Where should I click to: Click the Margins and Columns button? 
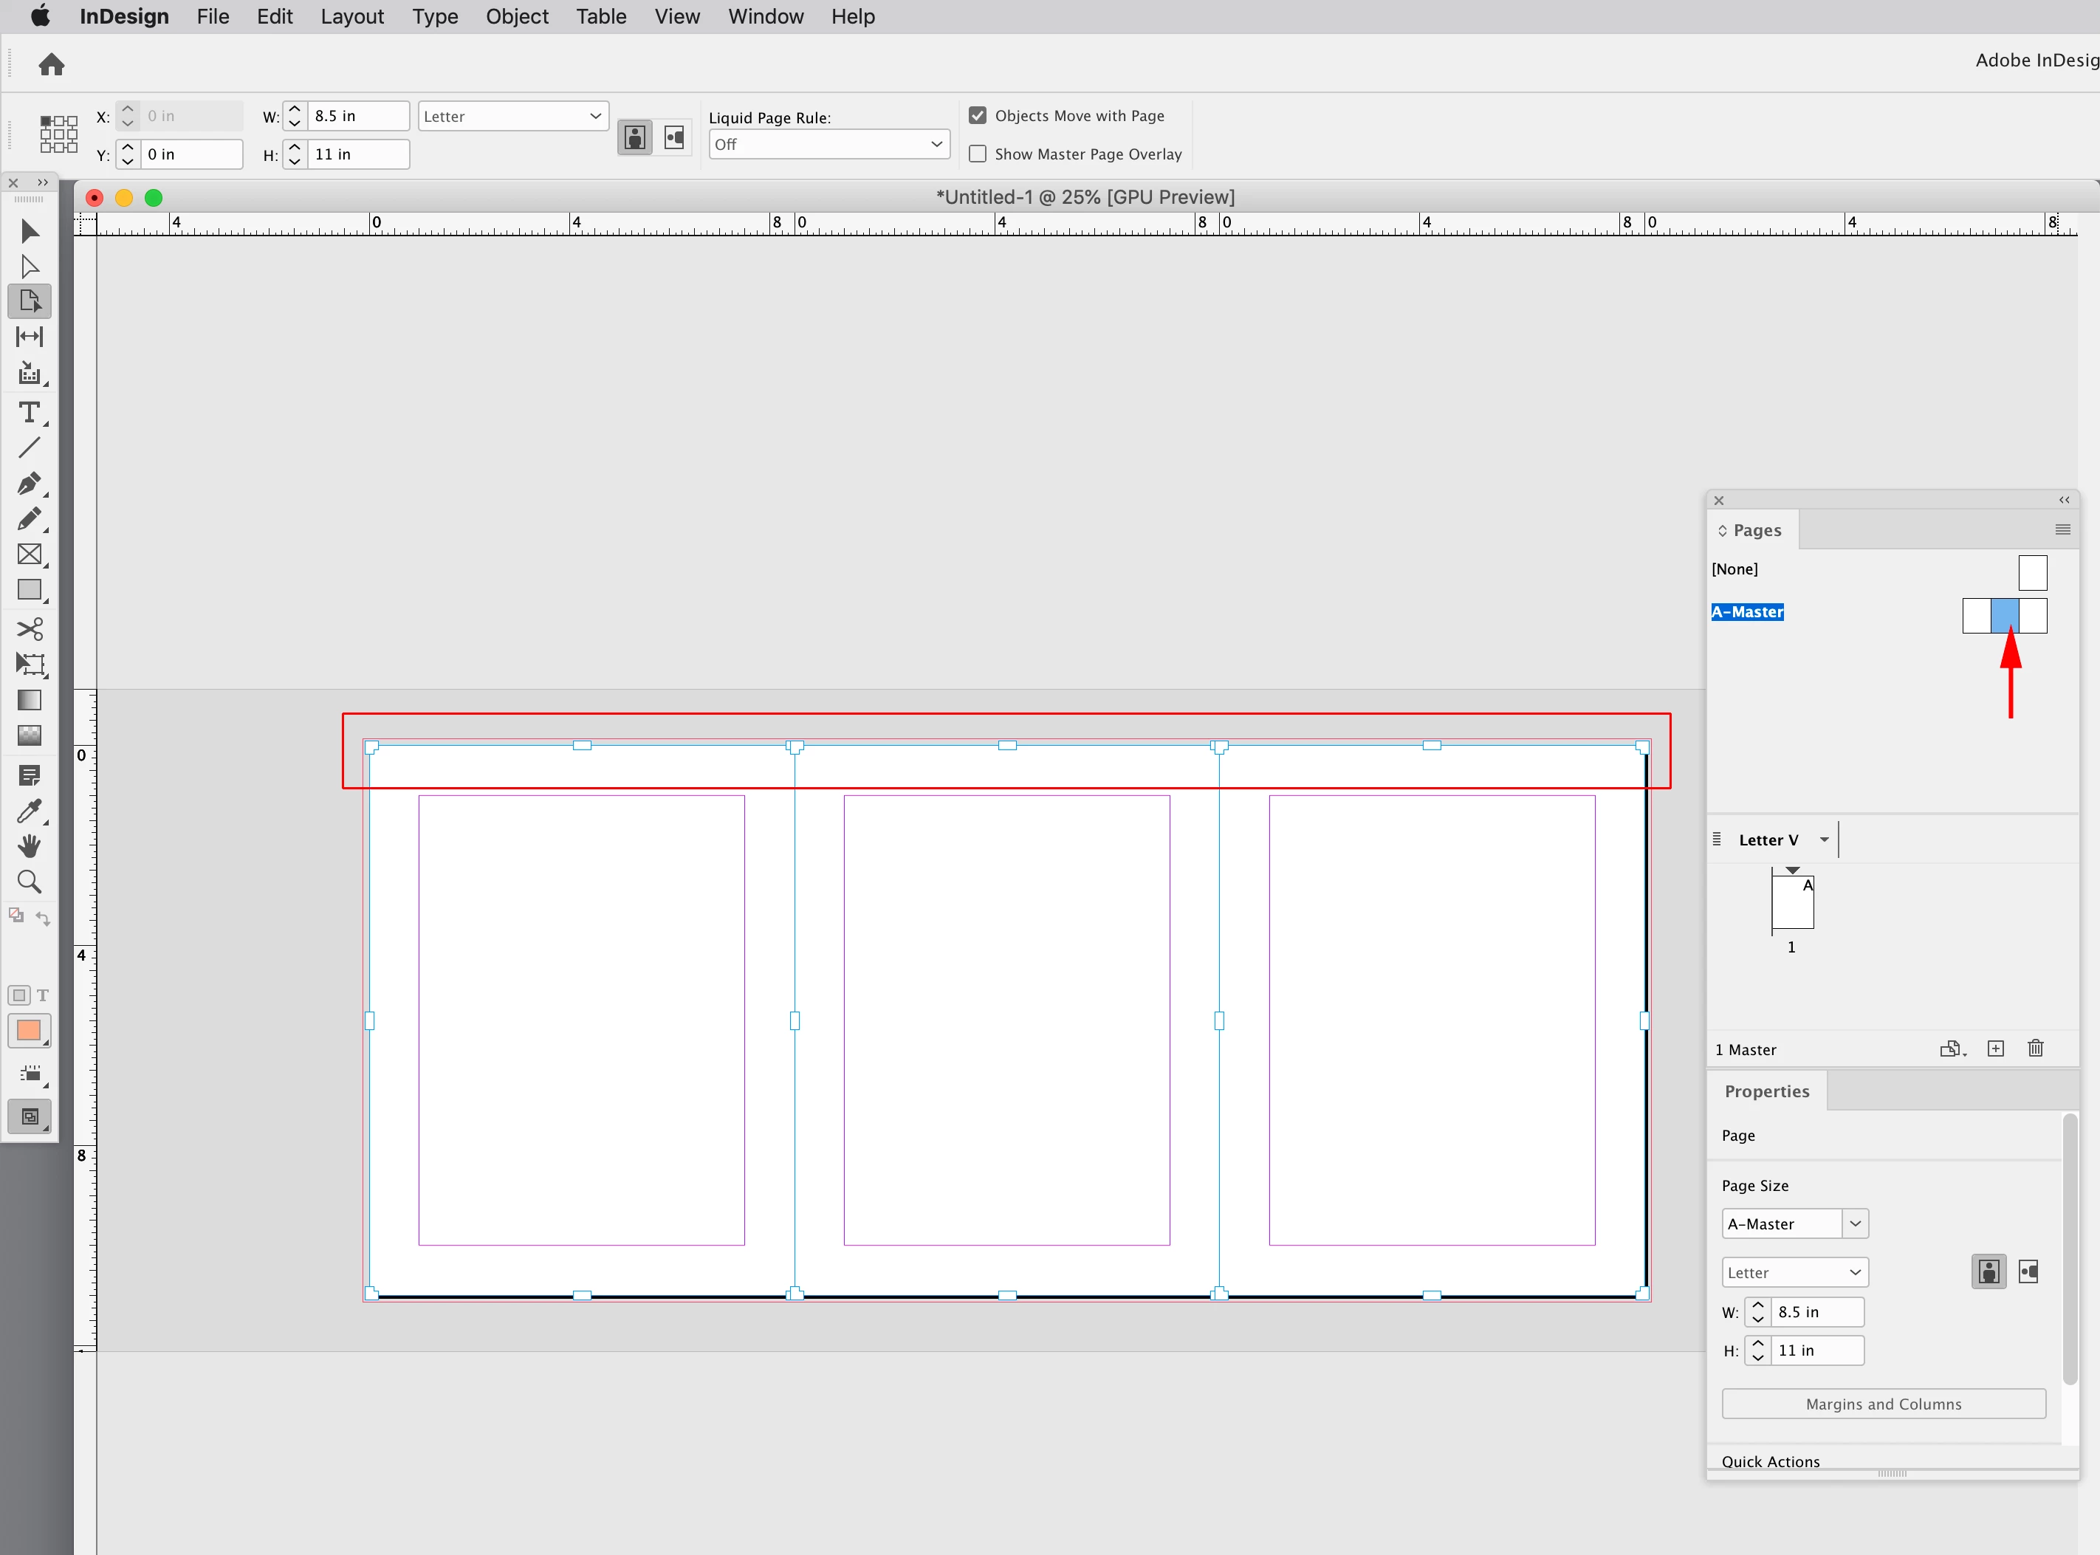1883,1404
